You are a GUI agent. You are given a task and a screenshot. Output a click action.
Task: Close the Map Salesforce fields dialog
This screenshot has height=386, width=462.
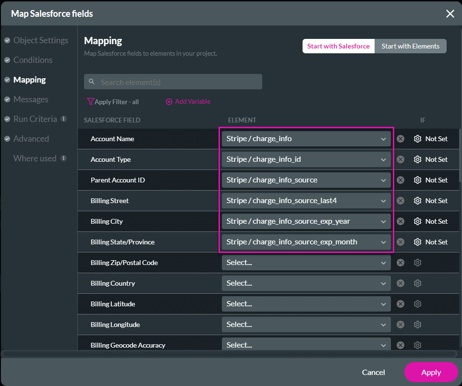[x=450, y=13]
